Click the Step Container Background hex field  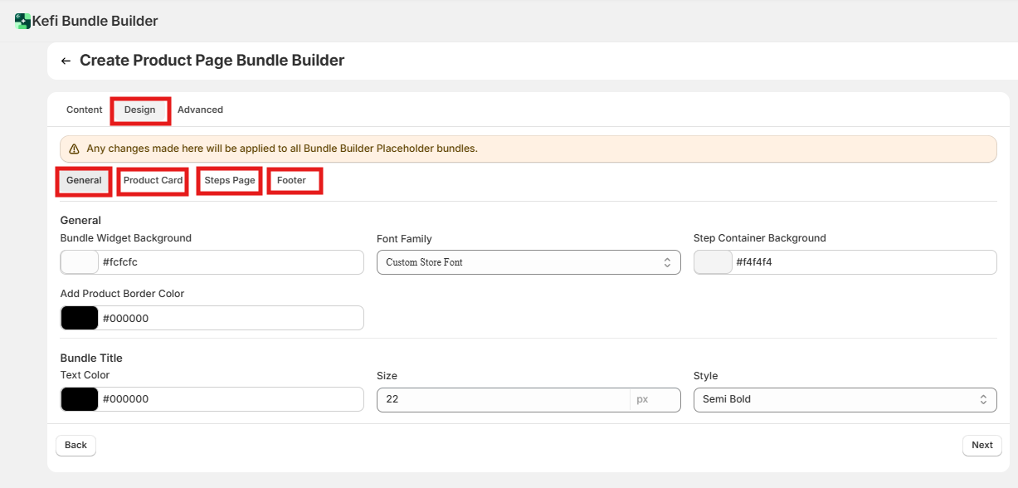click(863, 262)
